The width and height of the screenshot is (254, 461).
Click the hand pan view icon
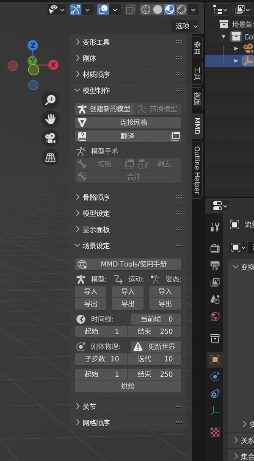click(50, 119)
